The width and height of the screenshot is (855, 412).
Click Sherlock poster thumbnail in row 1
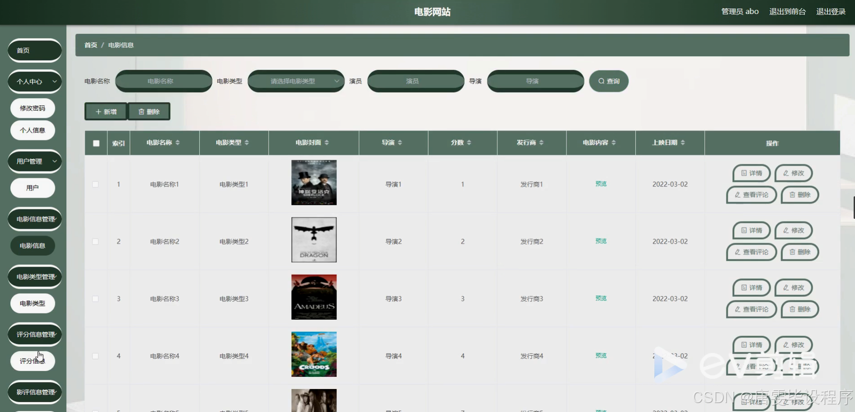[x=314, y=182]
